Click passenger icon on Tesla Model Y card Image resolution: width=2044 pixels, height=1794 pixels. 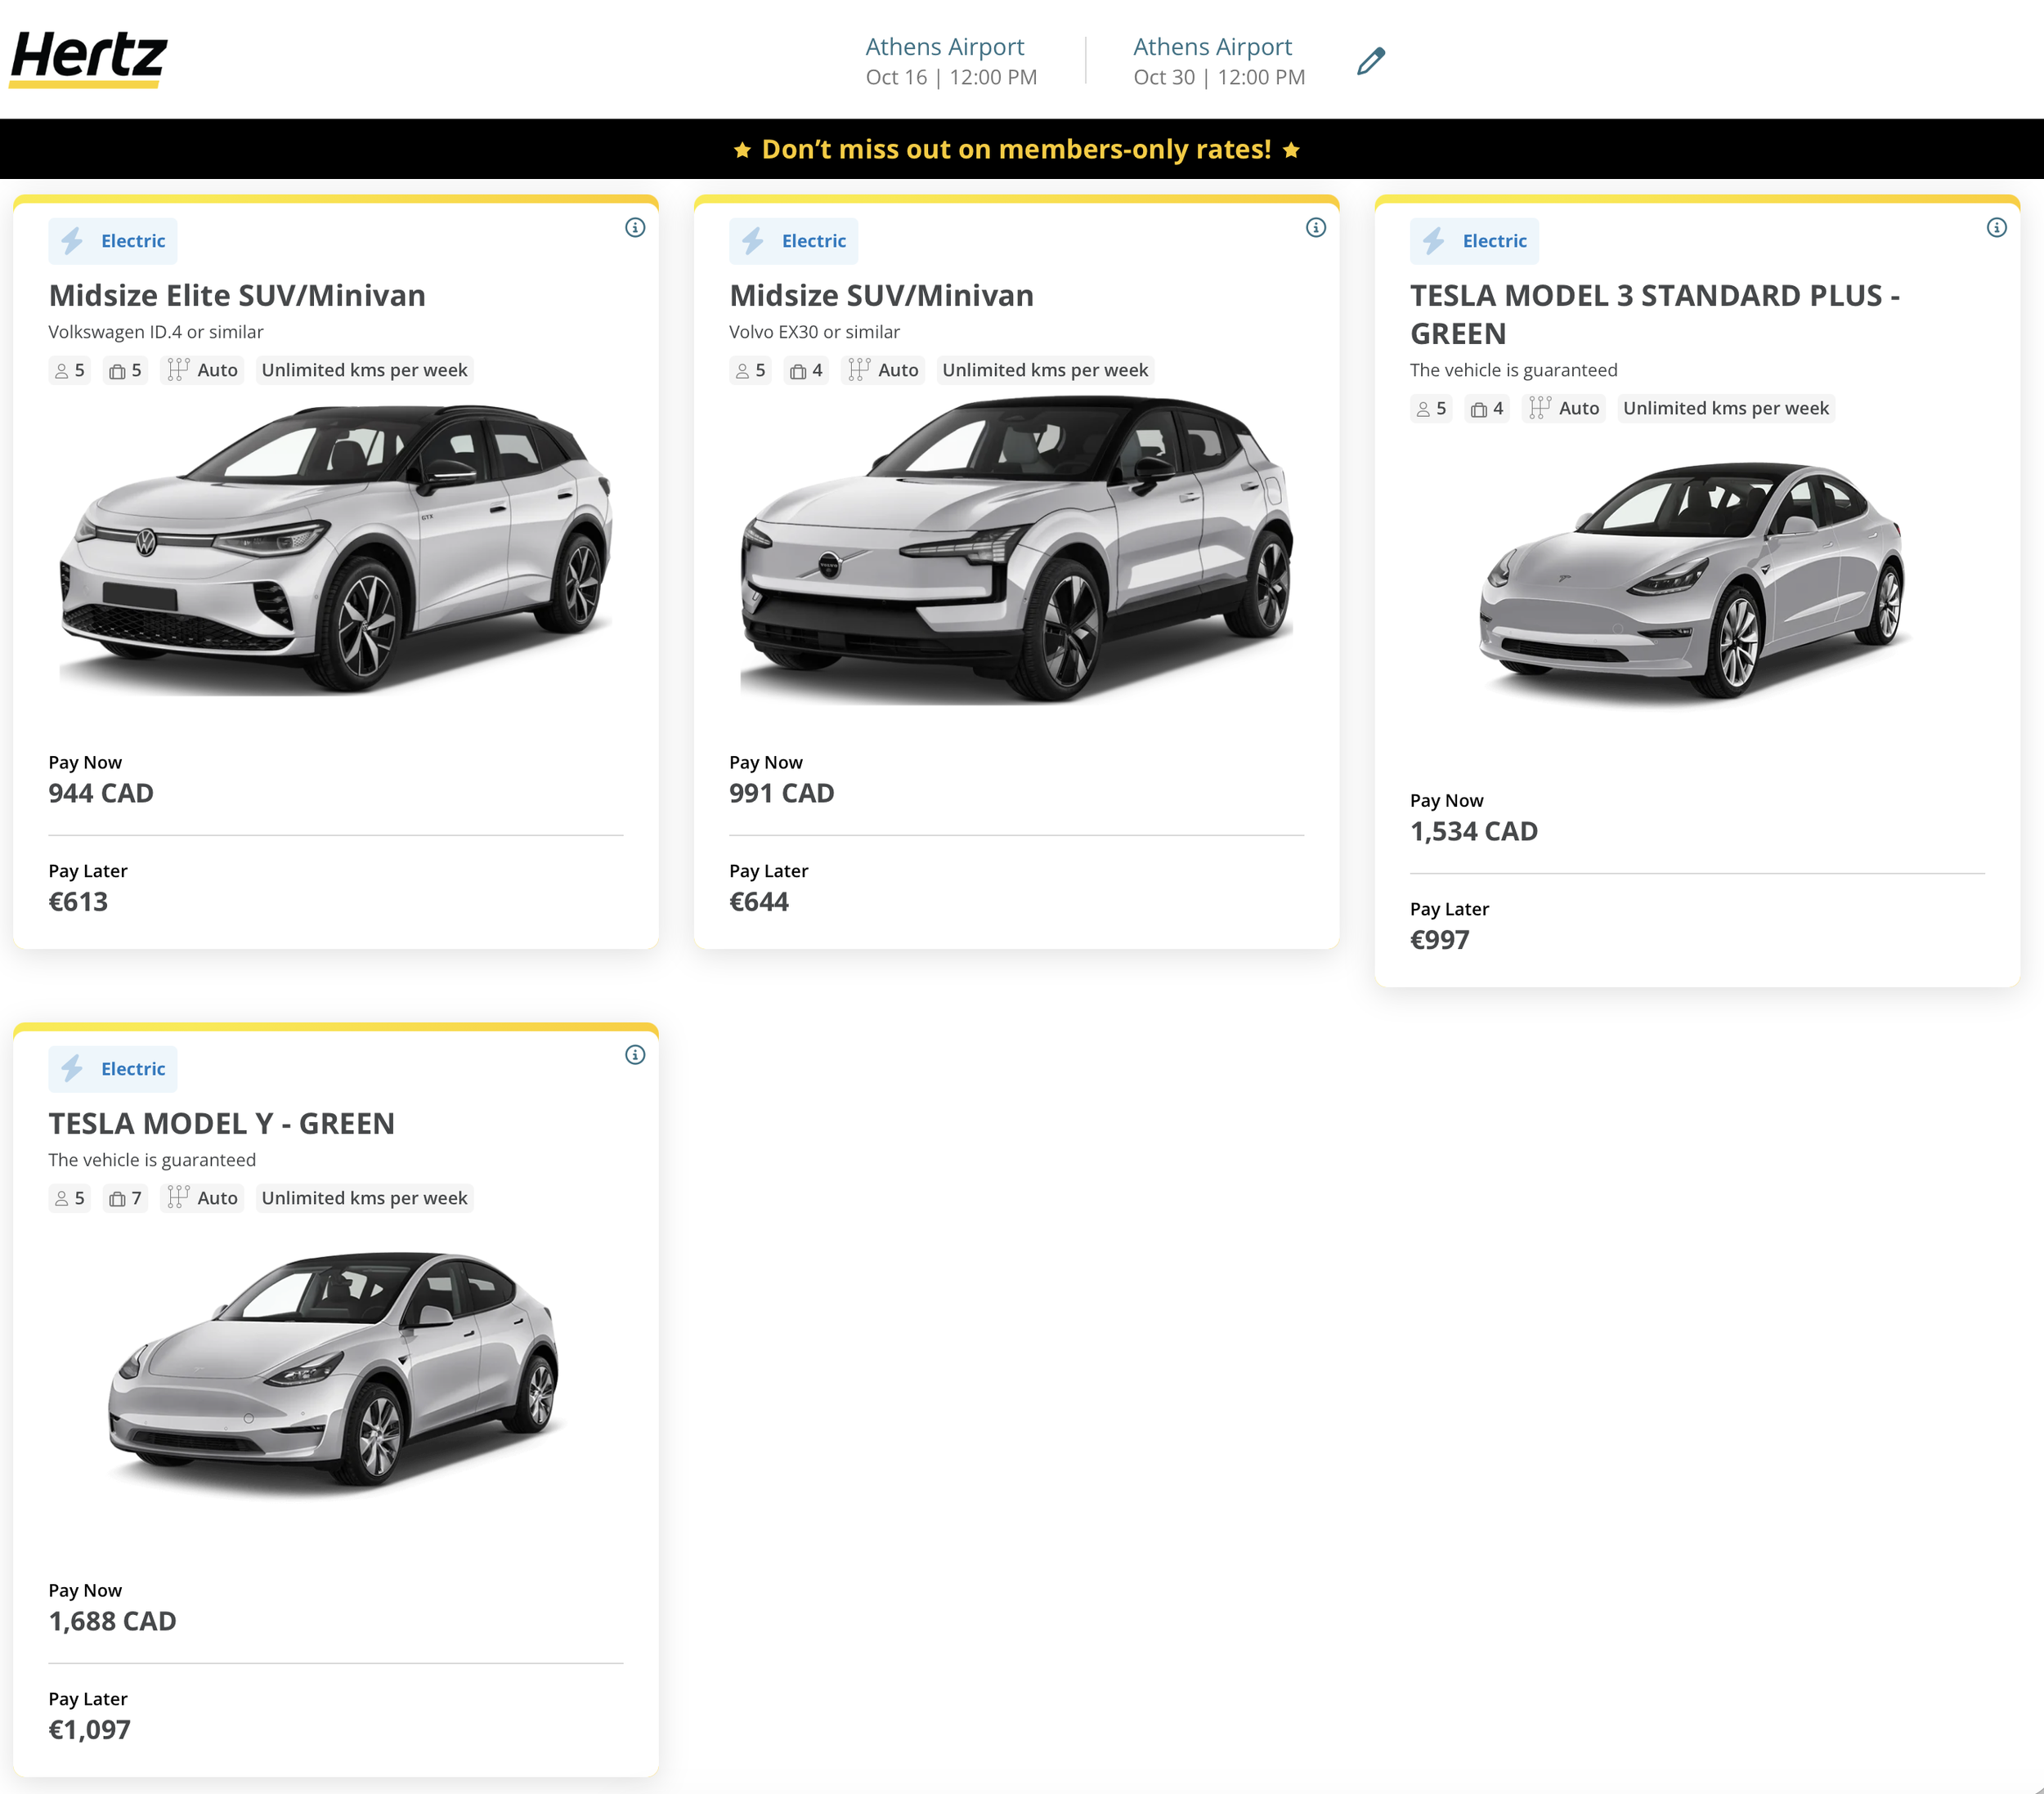pyautogui.click(x=62, y=1198)
